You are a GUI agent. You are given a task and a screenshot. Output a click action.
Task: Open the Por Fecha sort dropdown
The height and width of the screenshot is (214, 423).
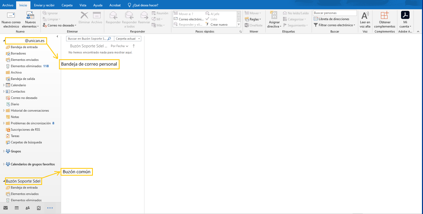[x=120, y=46]
